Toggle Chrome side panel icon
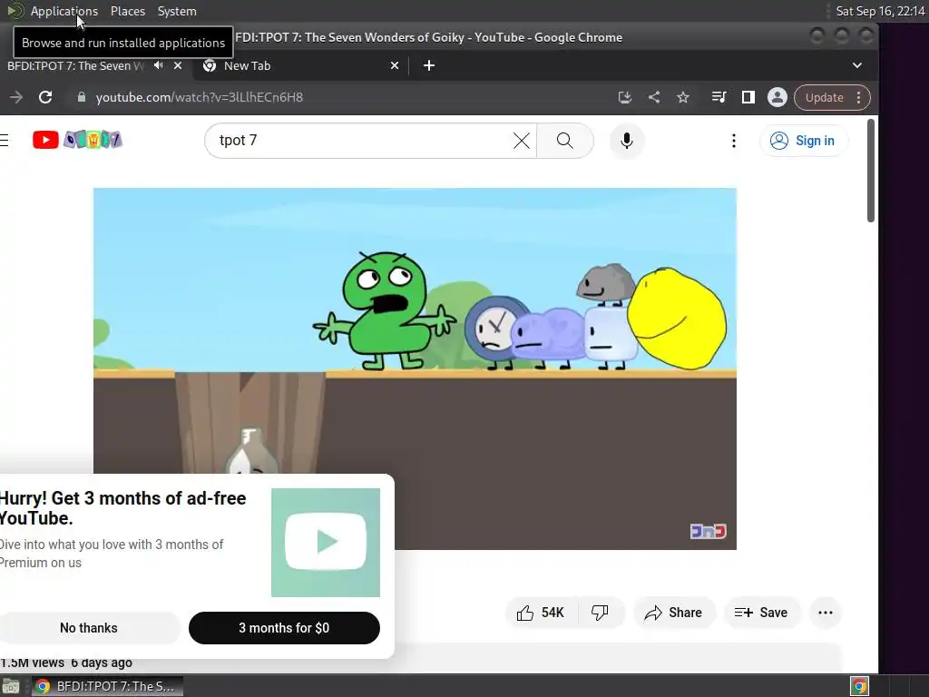Viewport: 929px width, 697px height. point(748,97)
